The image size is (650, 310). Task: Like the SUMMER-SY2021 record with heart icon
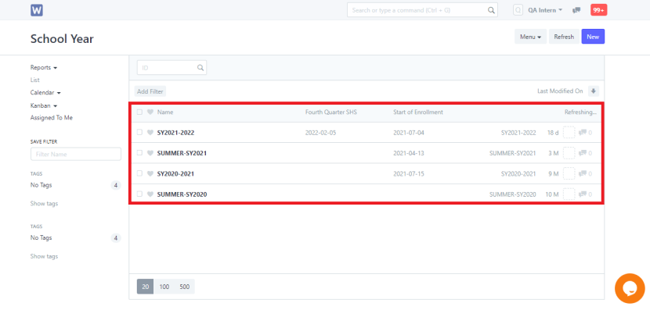(x=150, y=153)
